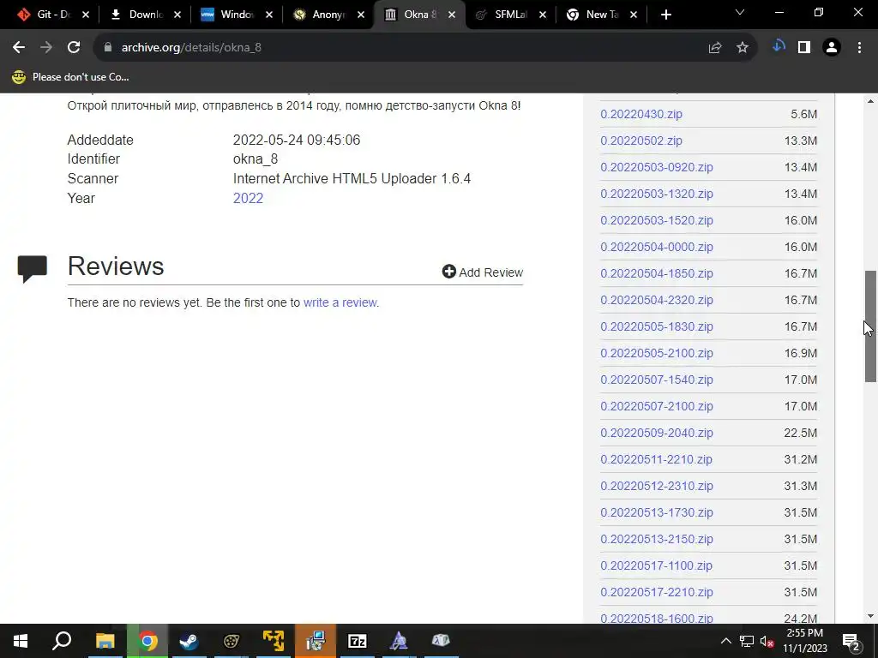
Task: Download 0.20220513-1730.zip
Action: (657, 512)
